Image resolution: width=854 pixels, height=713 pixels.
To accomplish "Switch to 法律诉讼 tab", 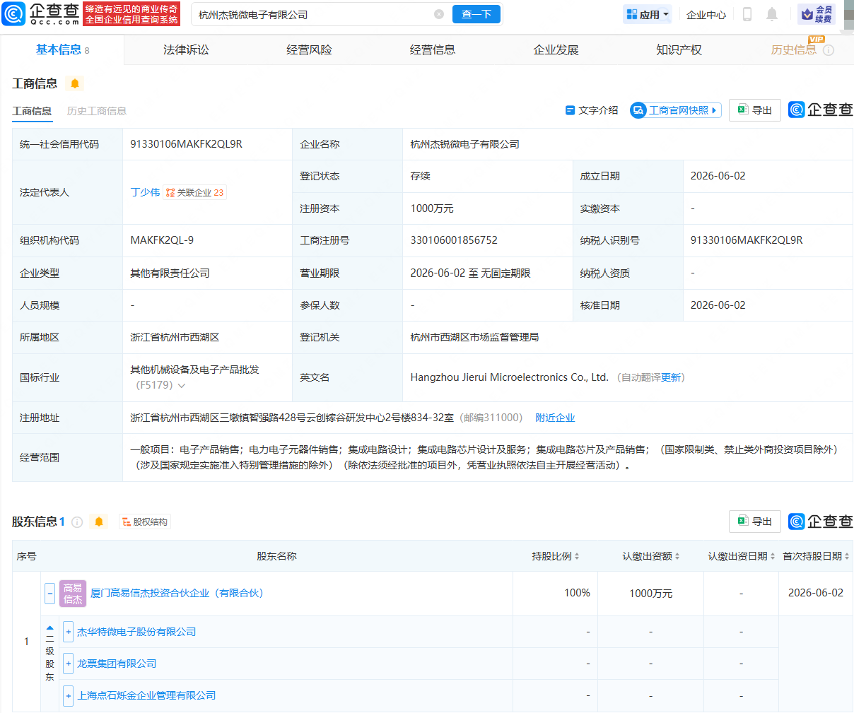I will (x=186, y=49).
